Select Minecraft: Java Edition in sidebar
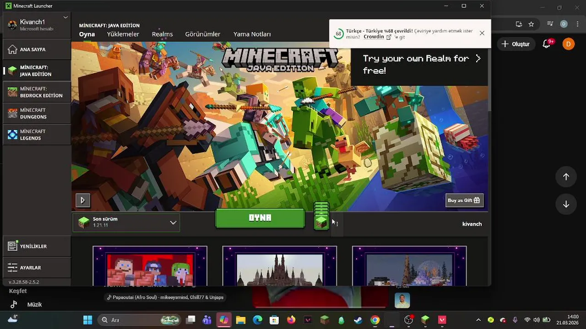This screenshot has height=329, width=586. pyautogui.click(x=37, y=71)
